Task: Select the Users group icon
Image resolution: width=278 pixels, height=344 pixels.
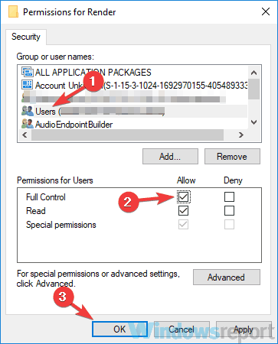Action: coord(28,111)
